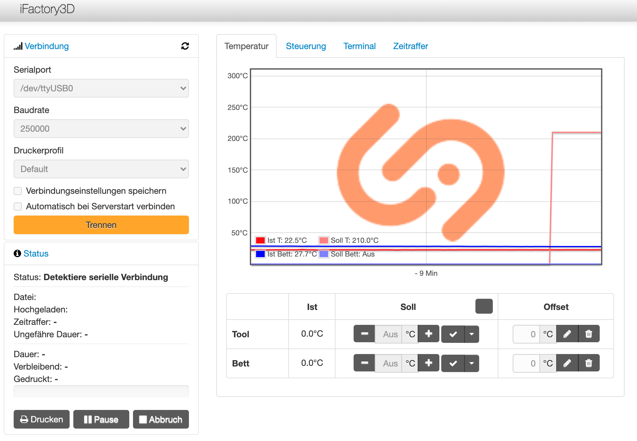The height and width of the screenshot is (441, 637).
Task: Click the Abbruch button
Action: pyautogui.click(x=161, y=419)
